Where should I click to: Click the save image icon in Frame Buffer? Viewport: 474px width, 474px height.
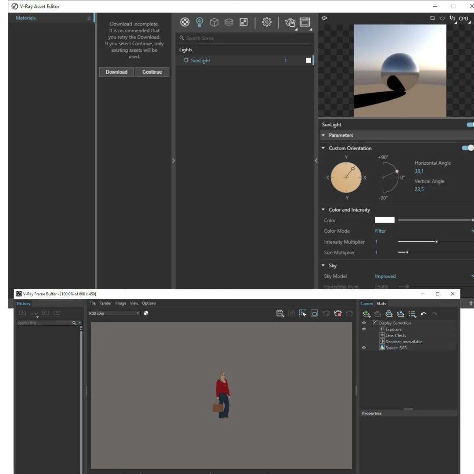coord(280,313)
